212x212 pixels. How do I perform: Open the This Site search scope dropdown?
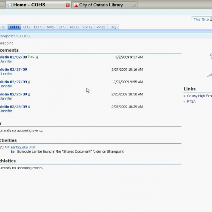[x=202, y=19]
